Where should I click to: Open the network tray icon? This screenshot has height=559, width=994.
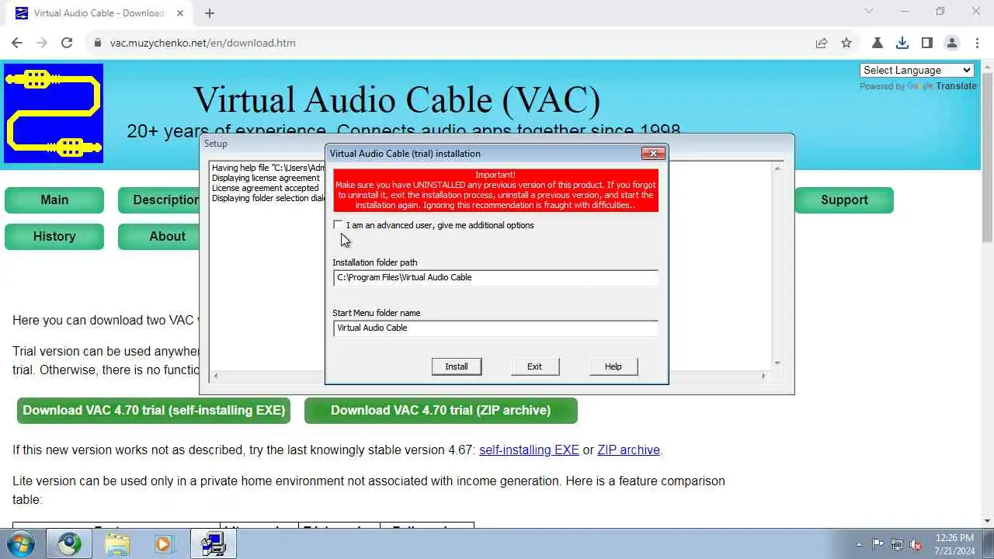[x=897, y=544]
